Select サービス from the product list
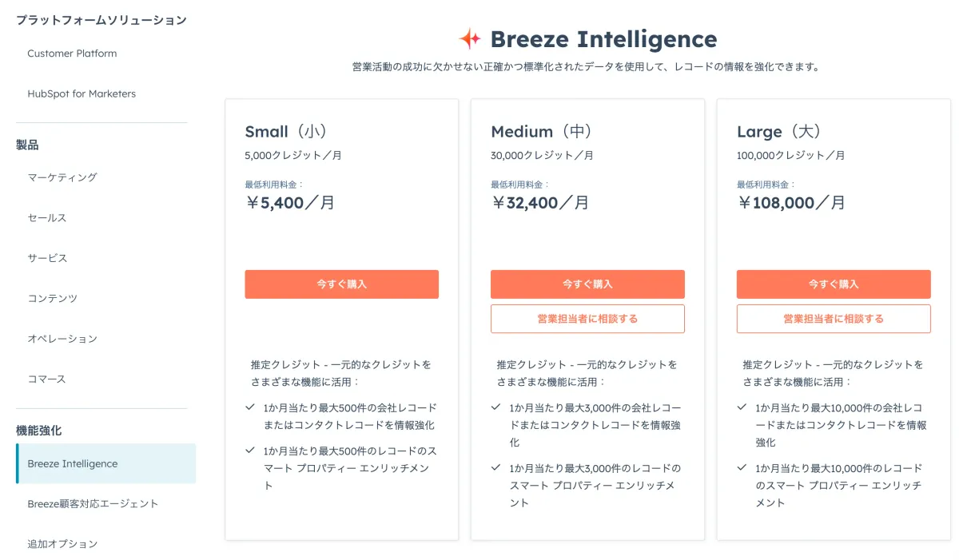Viewport: 959px width, 560px height. click(46, 257)
